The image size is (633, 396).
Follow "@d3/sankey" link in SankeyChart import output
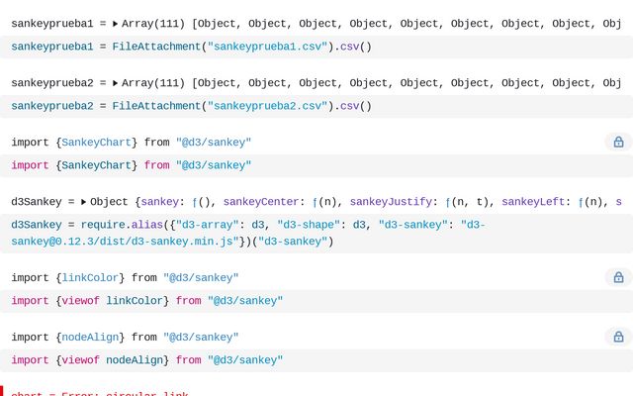[x=214, y=143]
